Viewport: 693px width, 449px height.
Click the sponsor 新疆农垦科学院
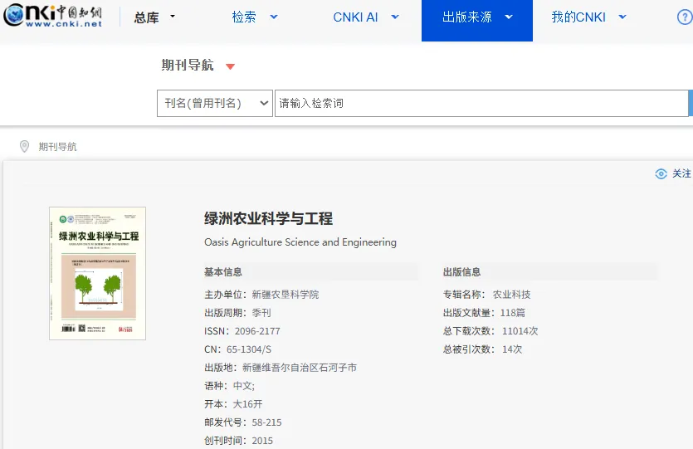tap(285, 295)
